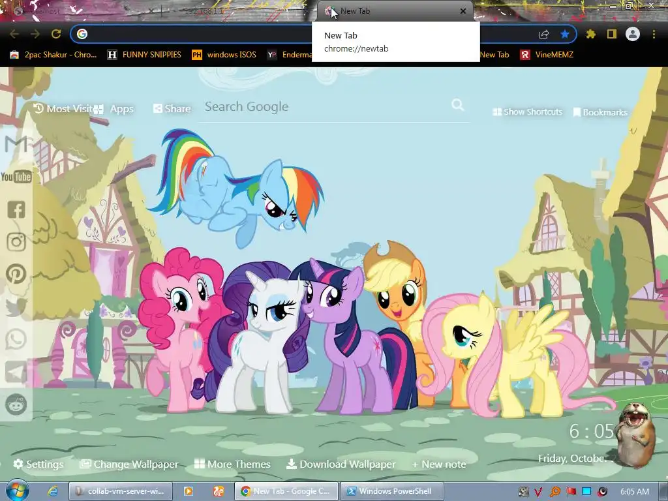Open WhatsApp from the sidebar
Image resolution: width=668 pixels, height=501 pixels.
pos(16,339)
